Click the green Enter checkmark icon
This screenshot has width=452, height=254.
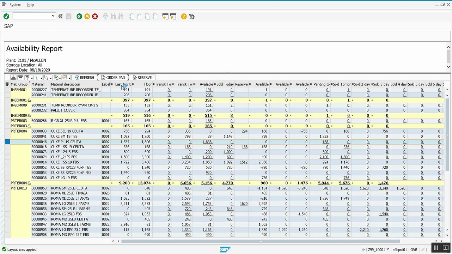pos(6,16)
